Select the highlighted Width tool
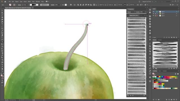 (x=2, y=42)
